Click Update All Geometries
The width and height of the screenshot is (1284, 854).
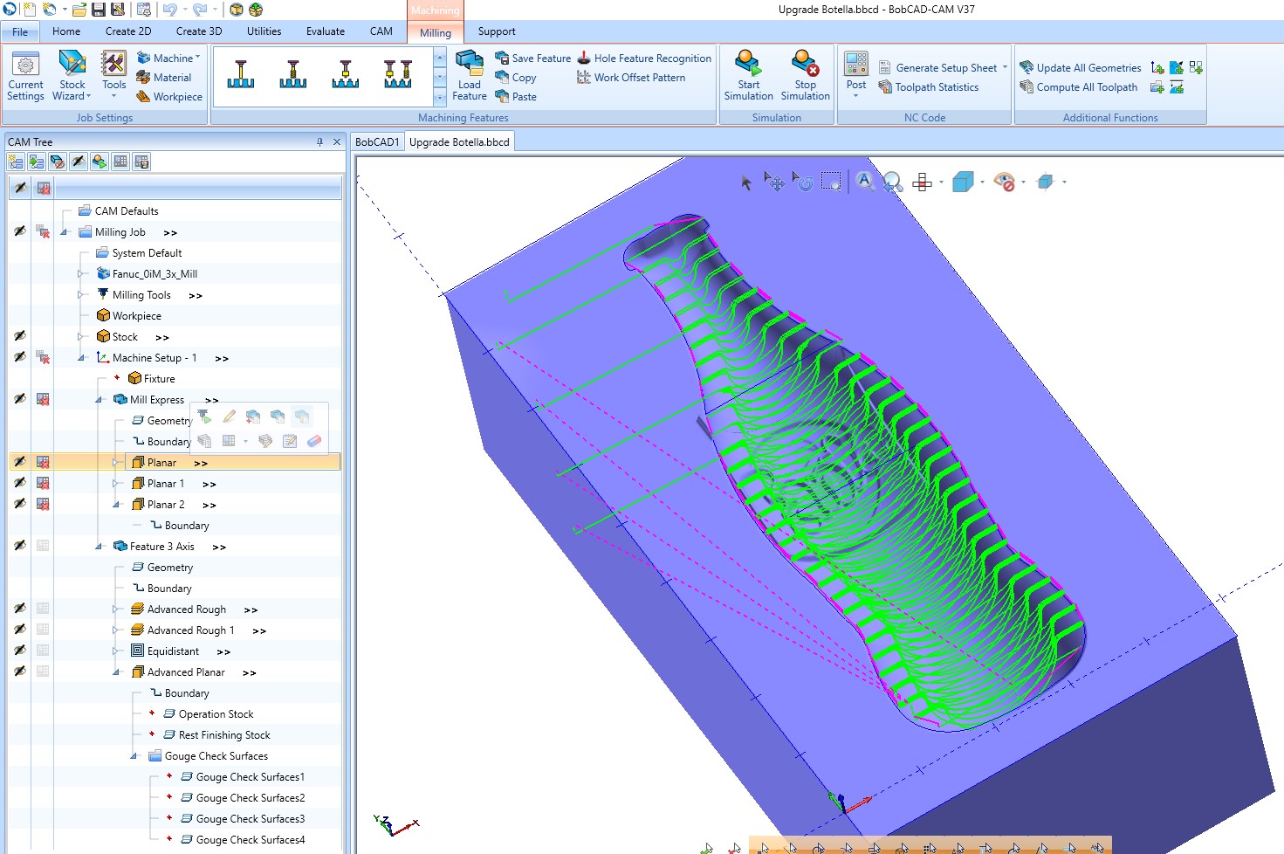pyautogui.click(x=1081, y=68)
